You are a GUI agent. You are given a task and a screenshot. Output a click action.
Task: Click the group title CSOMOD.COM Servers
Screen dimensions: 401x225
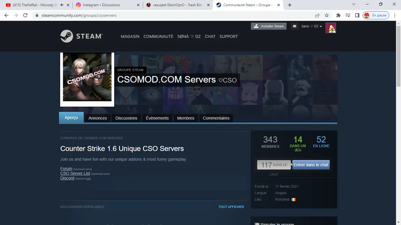pos(166,79)
